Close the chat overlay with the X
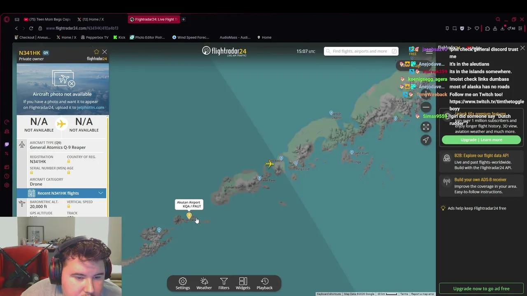 (522, 49)
